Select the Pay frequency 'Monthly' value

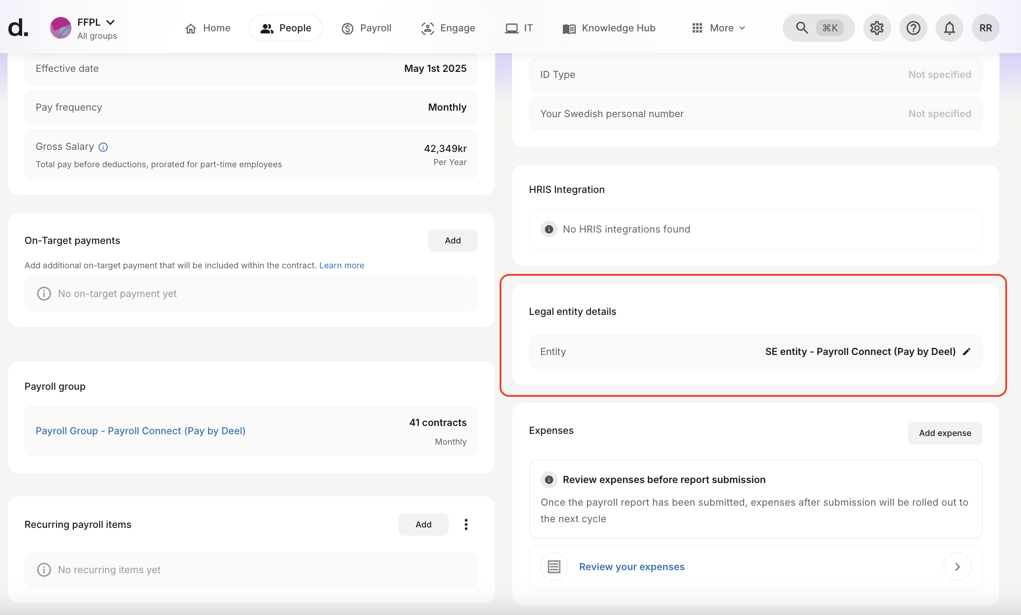(x=447, y=107)
